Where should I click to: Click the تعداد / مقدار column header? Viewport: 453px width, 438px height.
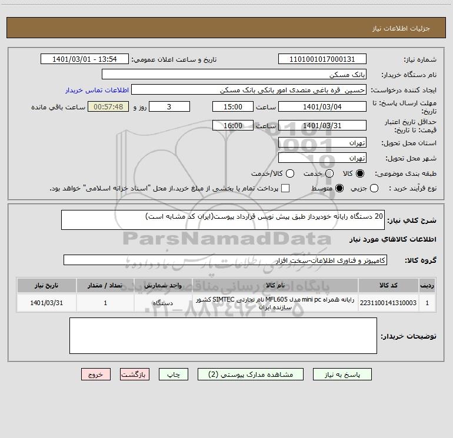pyautogui.click(x=105, y=285)
